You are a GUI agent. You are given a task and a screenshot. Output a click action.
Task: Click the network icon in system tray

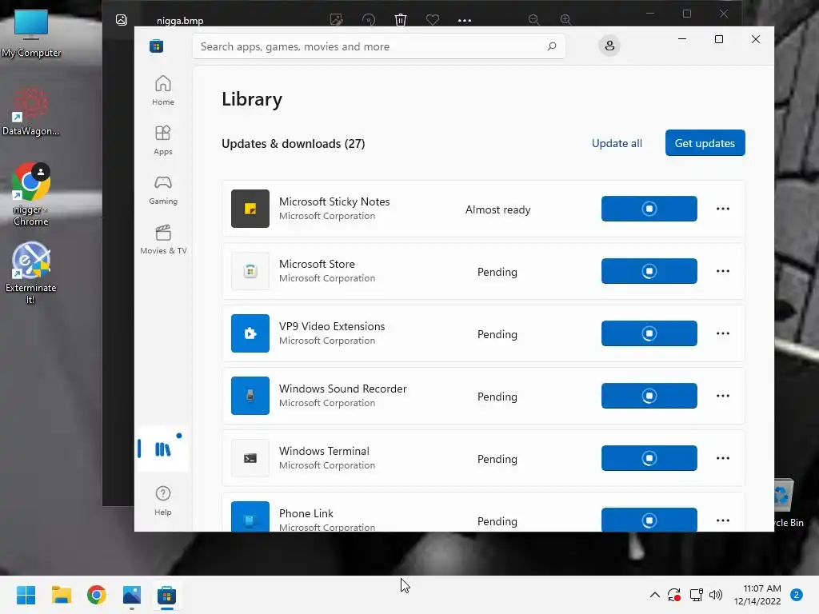tap(697, 595)
